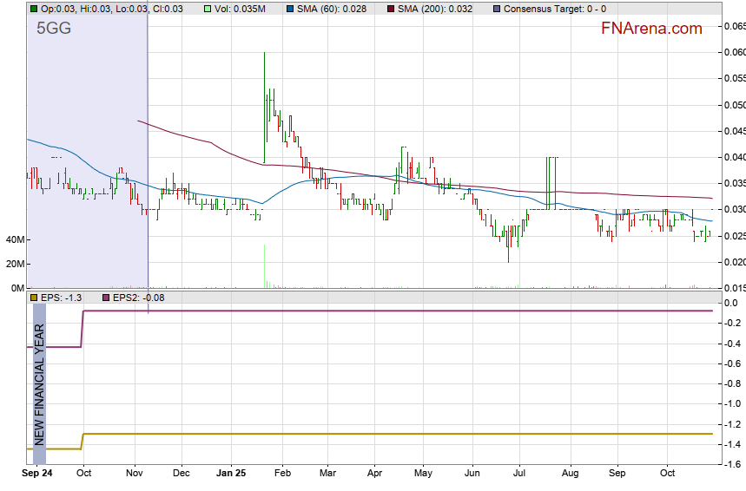Click the 40M label on the volume axis

coord(14,239)
